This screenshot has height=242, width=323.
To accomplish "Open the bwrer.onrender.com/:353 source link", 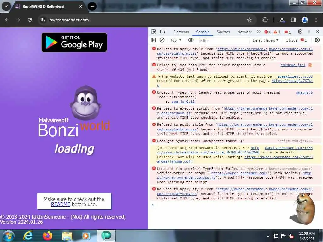I will click(289, 148).
